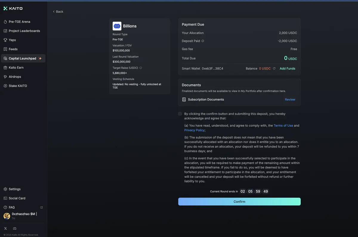This screenshot has height=237, width=358.
Task: Open Project Leaderboards menu item
Action: tap(23, 31)
